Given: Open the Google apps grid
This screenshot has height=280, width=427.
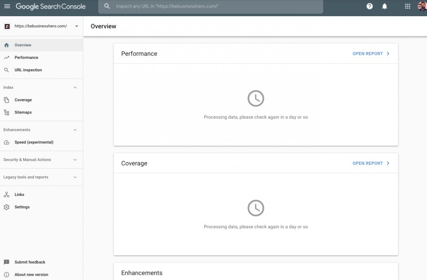Looking at the screenshot, I should click(408, 6).
